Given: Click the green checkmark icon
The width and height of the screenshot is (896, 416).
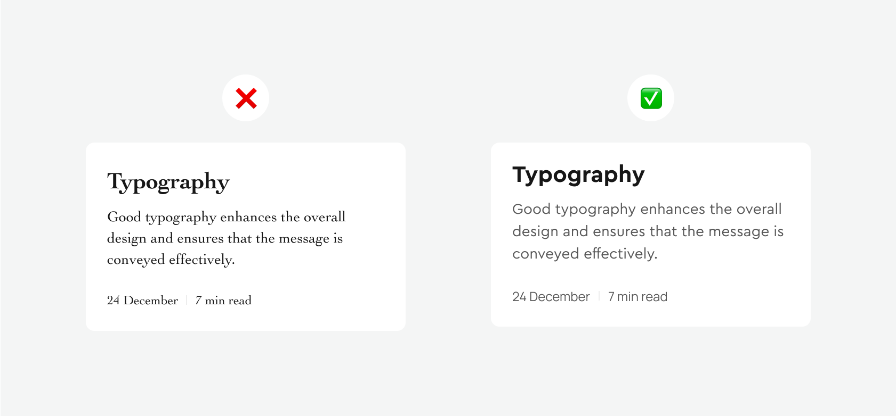Looking at the screenshot, I should [x=651, y=98].
